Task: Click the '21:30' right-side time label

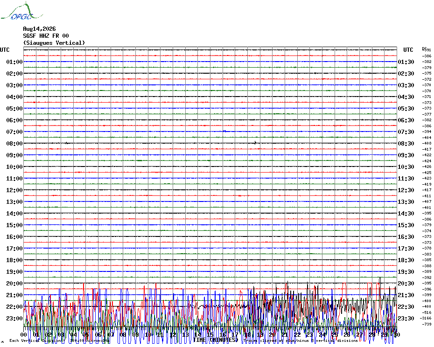Action: [x=406, y=295]
